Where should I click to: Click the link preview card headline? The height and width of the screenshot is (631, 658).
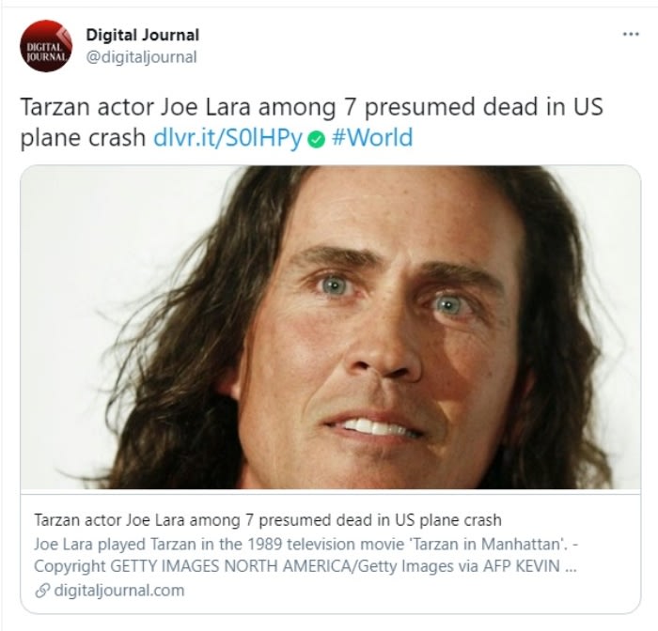coord(268,520)
